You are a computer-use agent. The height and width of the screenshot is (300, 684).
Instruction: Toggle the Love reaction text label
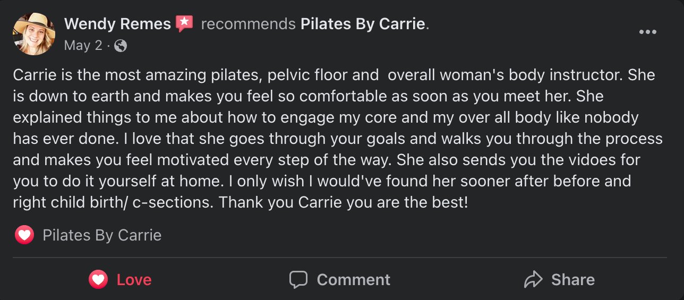pyautogui.click(x=134, y=280)
